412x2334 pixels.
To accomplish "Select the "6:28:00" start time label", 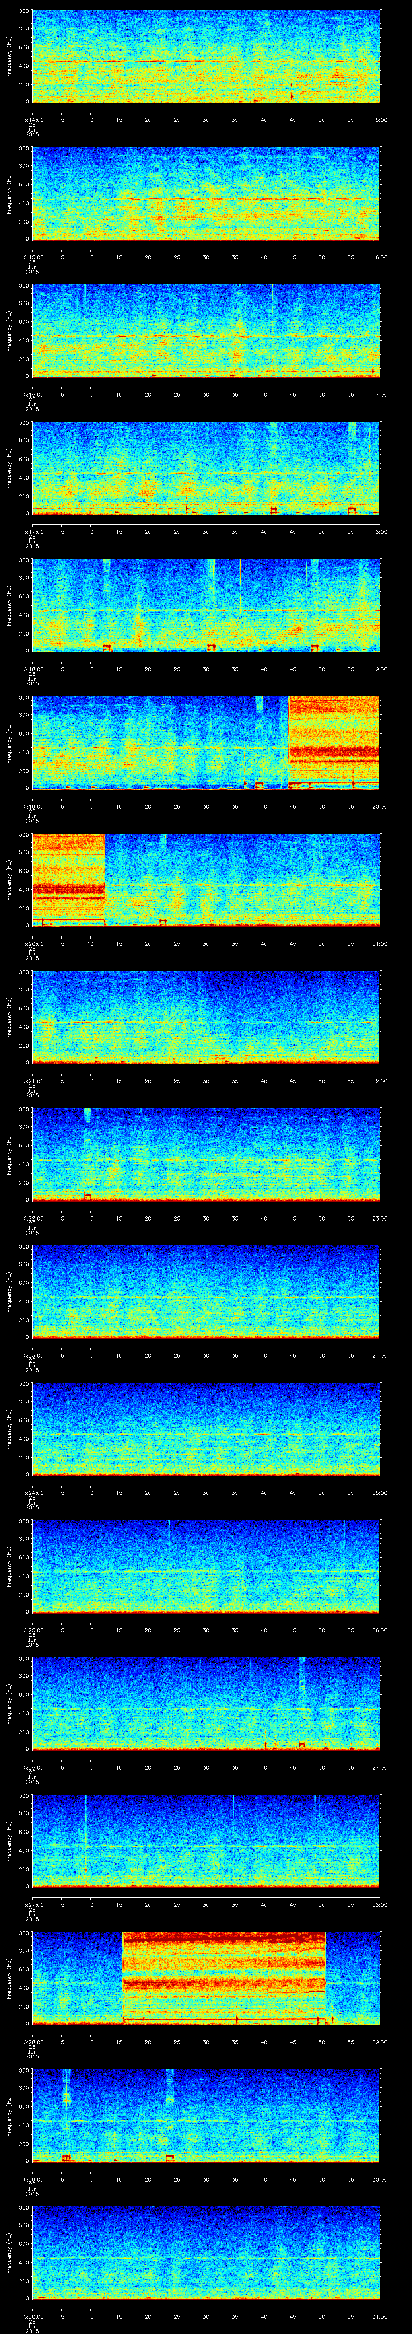I will click(33, 2041).
